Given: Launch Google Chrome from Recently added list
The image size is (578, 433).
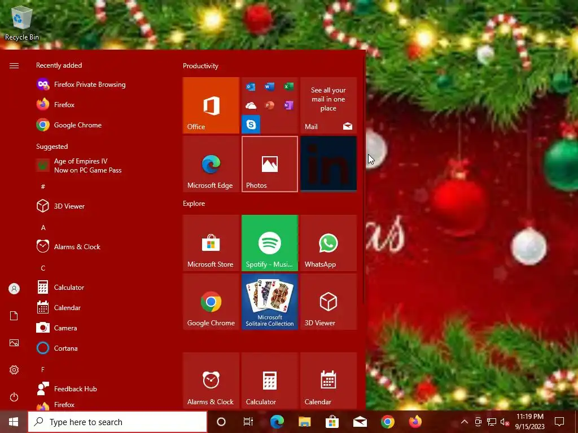Looking at the screenshot, I should (x=69, y=125).
